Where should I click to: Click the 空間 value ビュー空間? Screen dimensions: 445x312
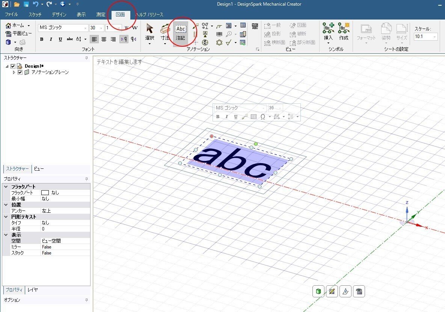pyautogui.click(x=66, y=241)
